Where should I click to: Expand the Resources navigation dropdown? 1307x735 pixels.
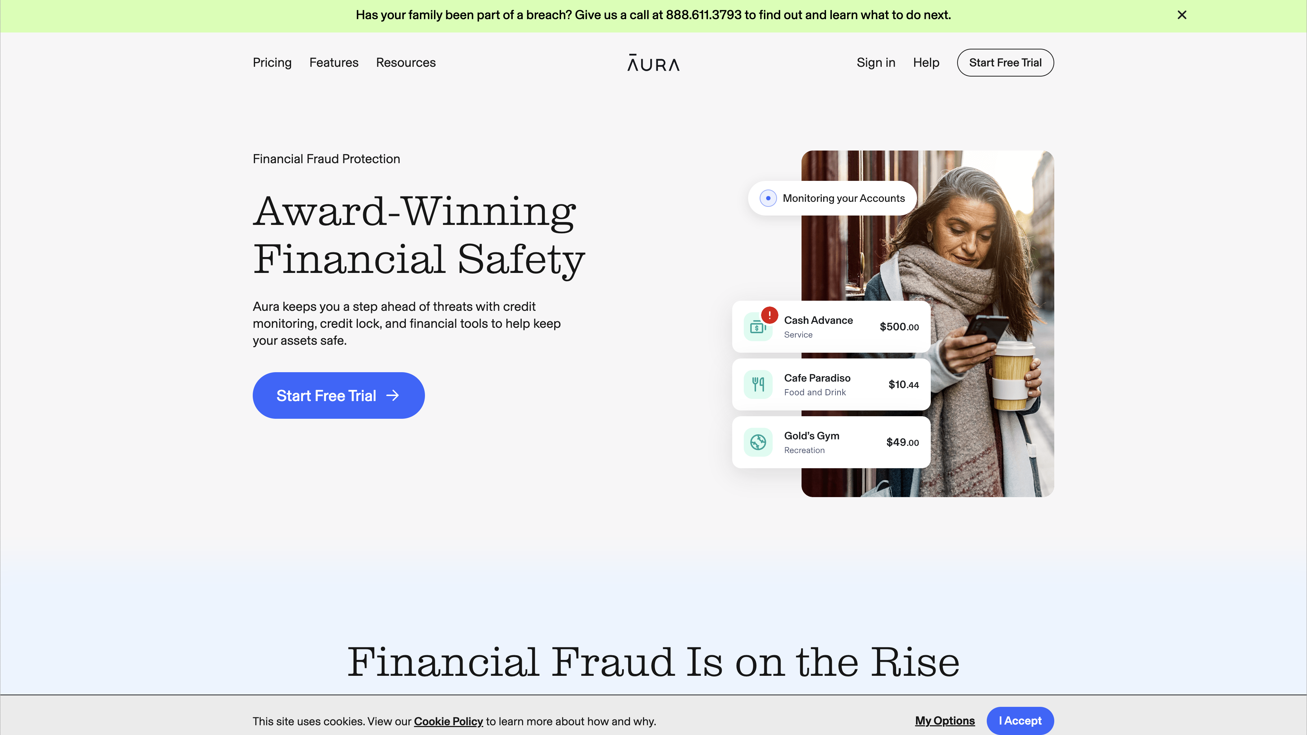tap(406, 62)
